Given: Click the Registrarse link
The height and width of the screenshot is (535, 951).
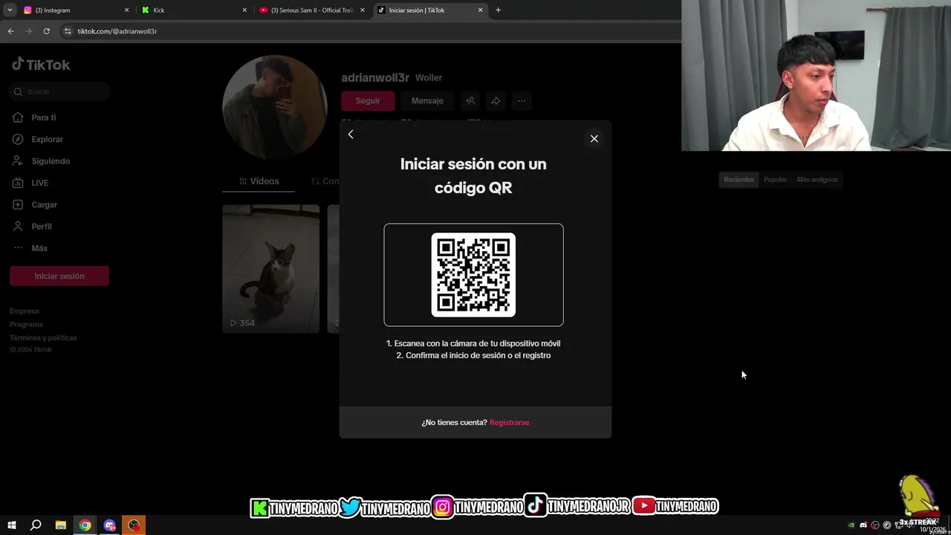Looking at the screenshot, I should pos(509,422).
